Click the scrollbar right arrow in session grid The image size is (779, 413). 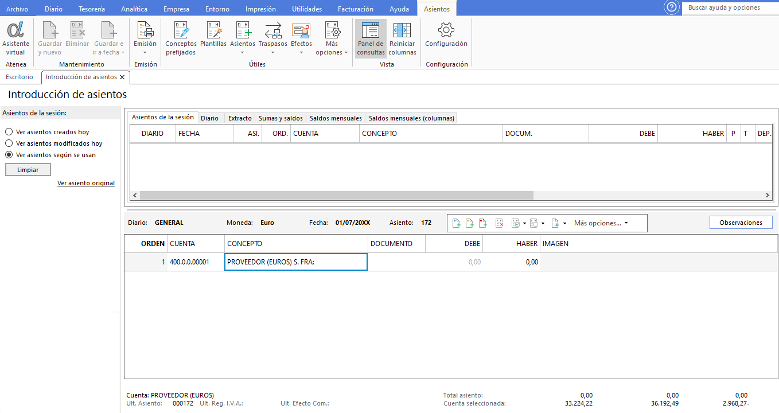768,196
